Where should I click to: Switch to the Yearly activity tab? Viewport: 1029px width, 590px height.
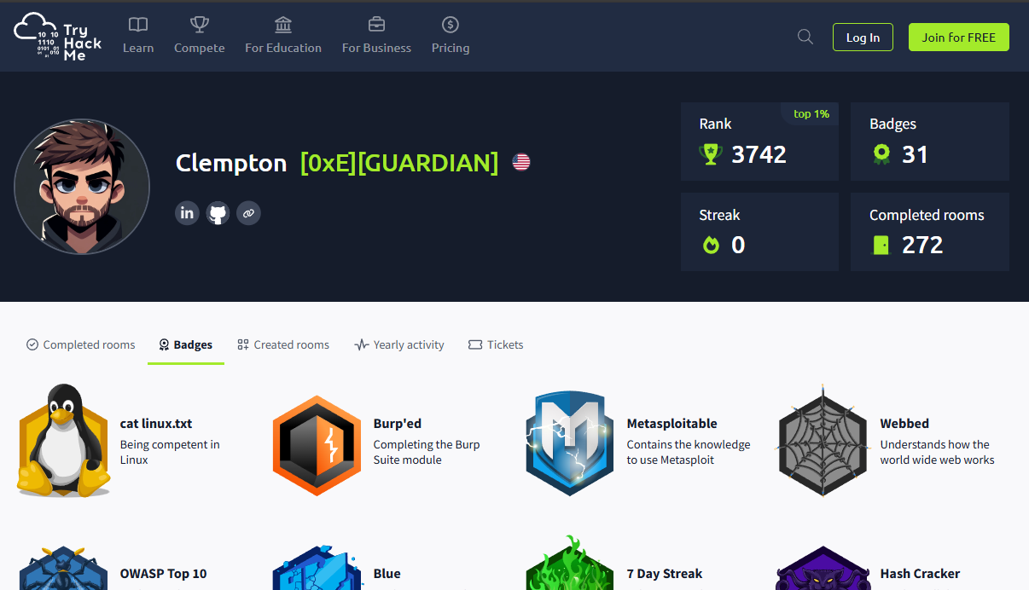tap(399, 344)
